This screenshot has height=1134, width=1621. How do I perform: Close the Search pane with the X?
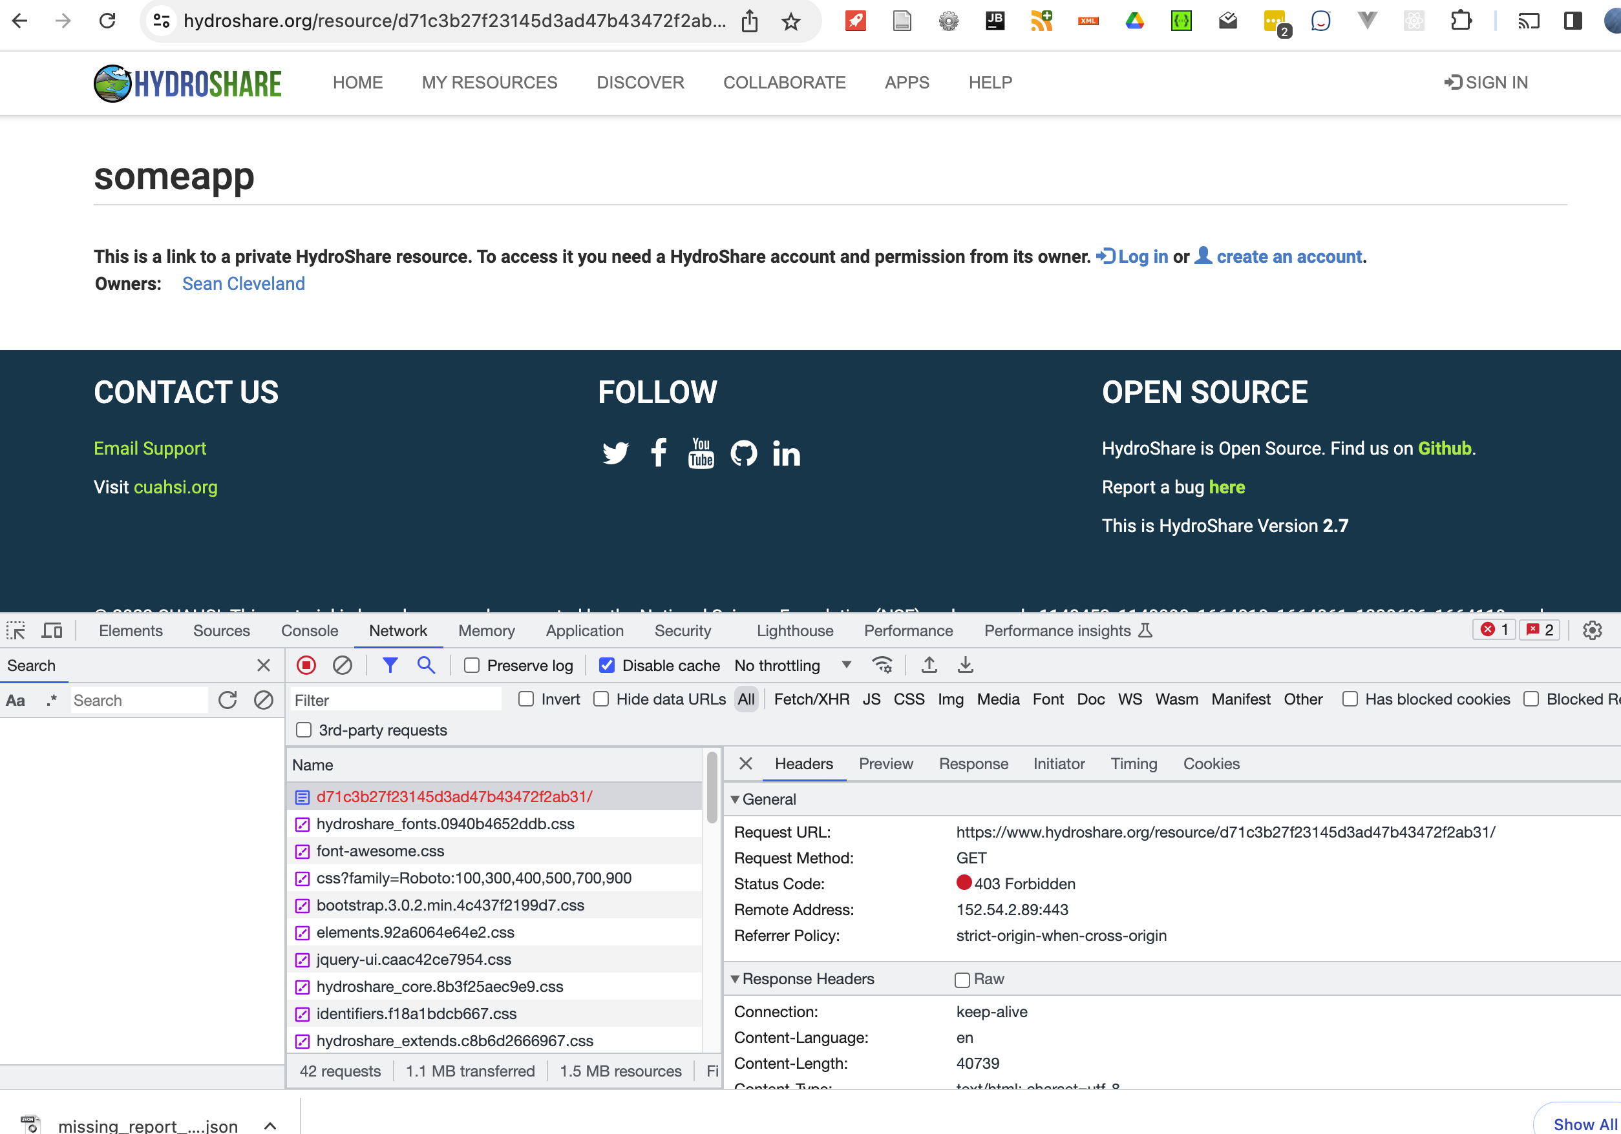(x=263, y=665)
